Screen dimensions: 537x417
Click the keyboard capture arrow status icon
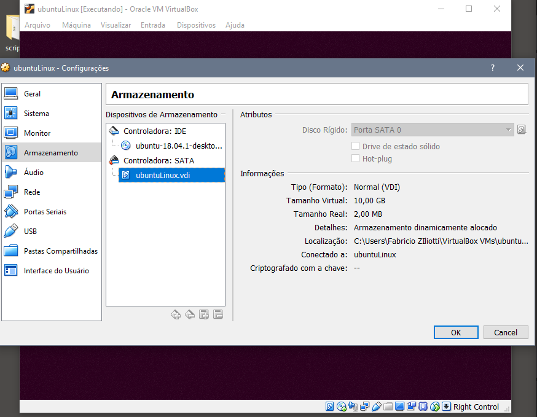coord(446,407)
